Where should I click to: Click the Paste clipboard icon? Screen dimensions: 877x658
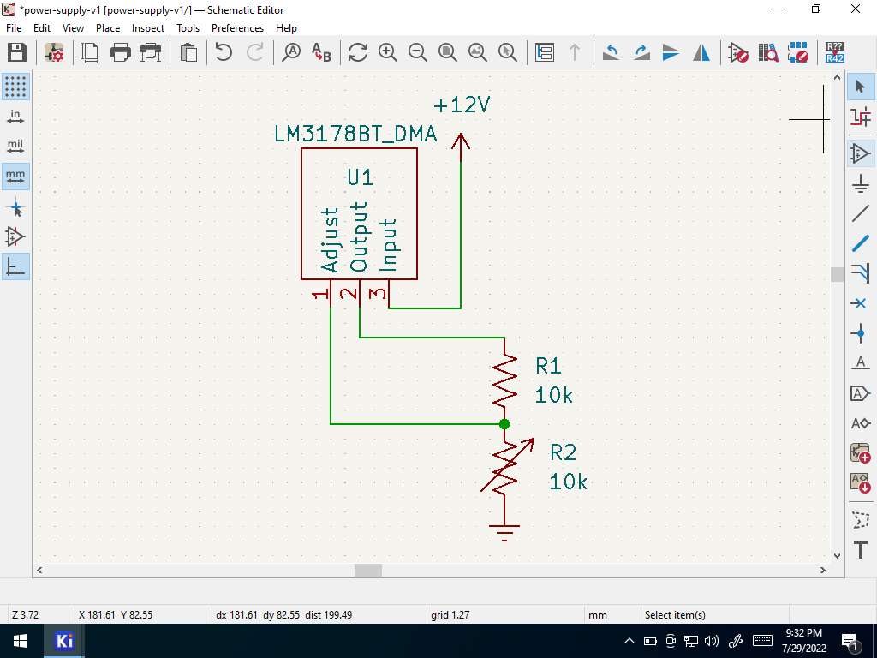[x=189, y=52]
